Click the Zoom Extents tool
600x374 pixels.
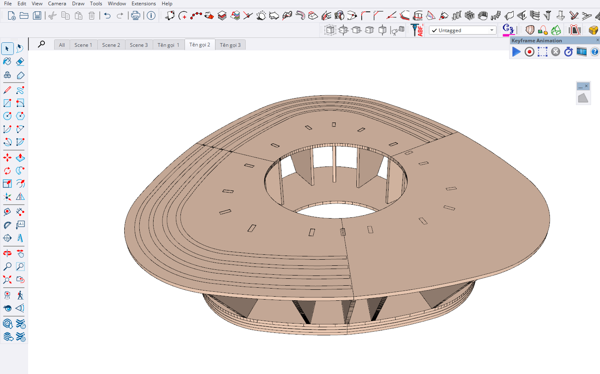coord(7,280)
